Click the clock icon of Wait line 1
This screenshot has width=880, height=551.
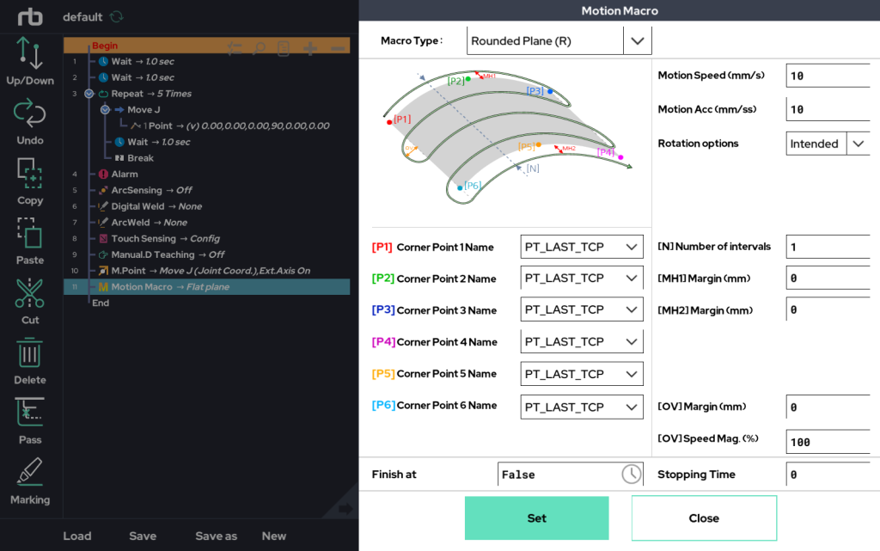104,61
